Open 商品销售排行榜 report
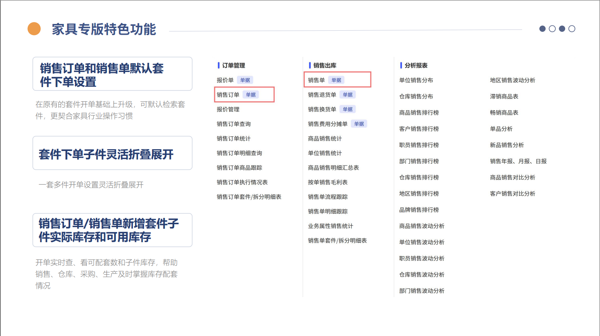Viewport: 600px width, 336px height. [x=419, y=112]
